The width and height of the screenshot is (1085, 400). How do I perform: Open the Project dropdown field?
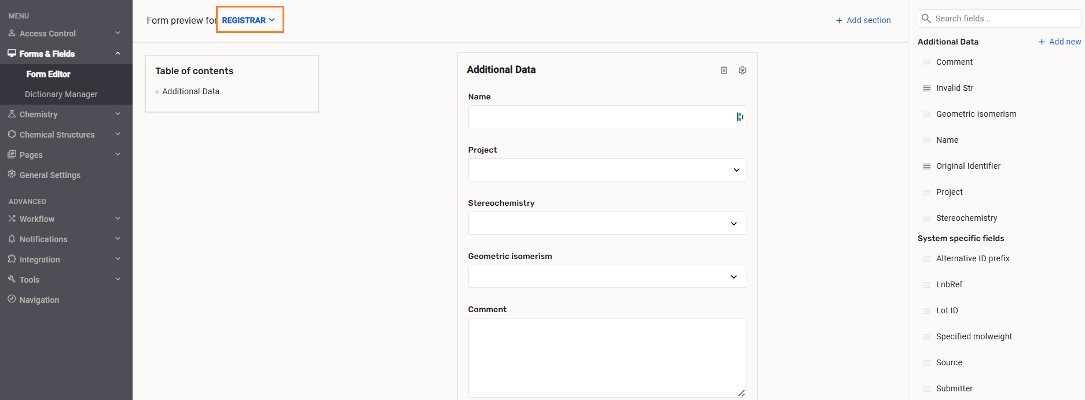point(606,170)
